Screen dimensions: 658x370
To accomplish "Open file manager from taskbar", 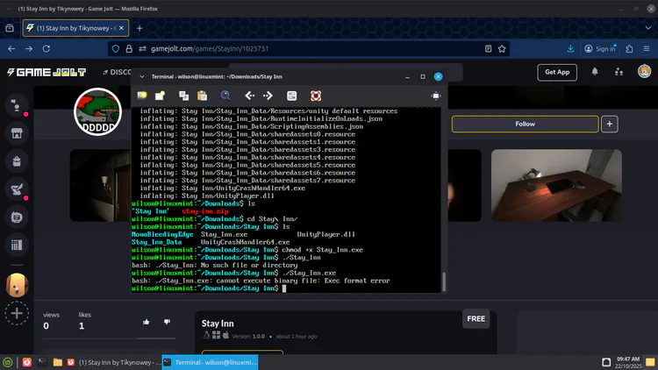I will coord(58,362).
